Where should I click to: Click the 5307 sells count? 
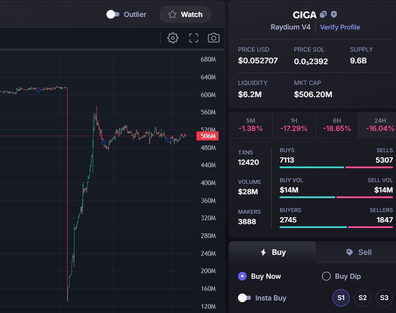(384, 160)
